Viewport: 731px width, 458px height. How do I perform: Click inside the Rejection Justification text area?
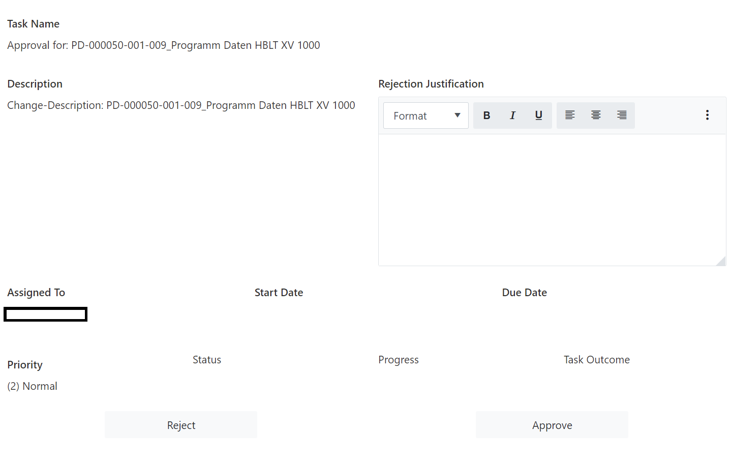pyautogui.click(x=552, y=199)
